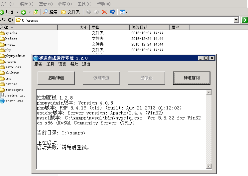Viewport: 248px width, 176px height.
Task: Open the Forward history dropdown arrow
Action: pyautogui.click(x=30, y=12)
